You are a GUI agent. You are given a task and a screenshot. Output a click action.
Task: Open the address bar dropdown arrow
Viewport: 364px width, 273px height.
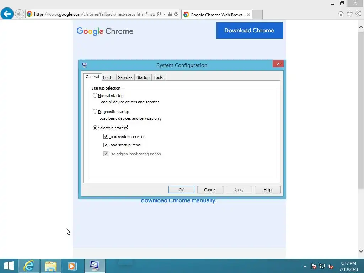coord(164,14)
